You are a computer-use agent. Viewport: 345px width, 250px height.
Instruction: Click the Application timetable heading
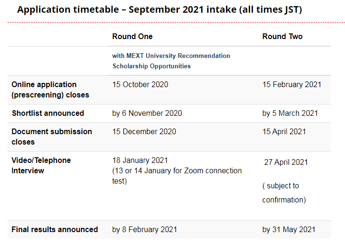160,10
